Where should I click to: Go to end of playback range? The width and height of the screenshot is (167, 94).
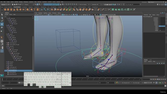coord(165,79)
